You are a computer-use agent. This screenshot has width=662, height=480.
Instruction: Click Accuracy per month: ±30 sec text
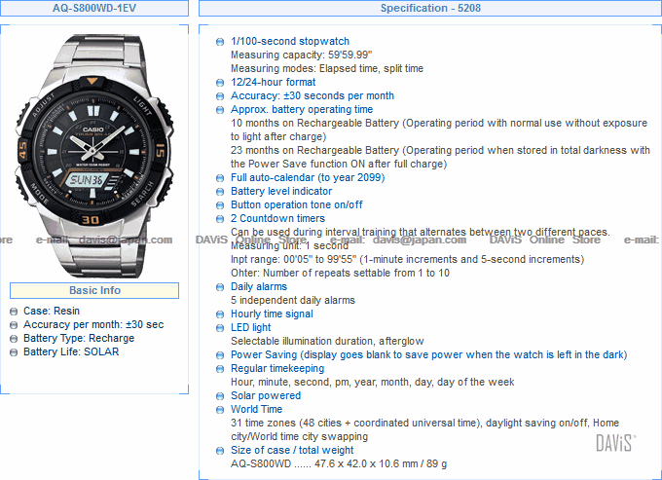93,324
